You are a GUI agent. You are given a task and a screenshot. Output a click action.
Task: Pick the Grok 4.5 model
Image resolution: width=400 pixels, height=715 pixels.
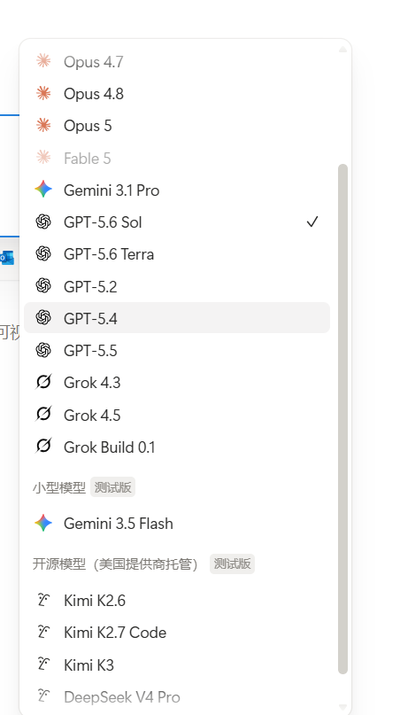point(177,415)
